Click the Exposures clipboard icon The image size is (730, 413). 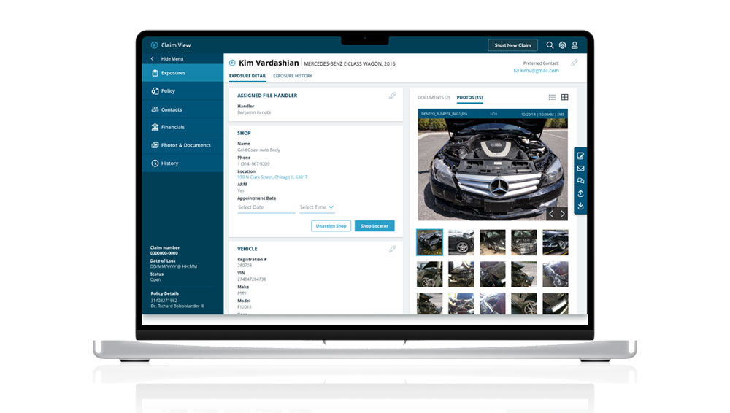click(x=155, y=73)
